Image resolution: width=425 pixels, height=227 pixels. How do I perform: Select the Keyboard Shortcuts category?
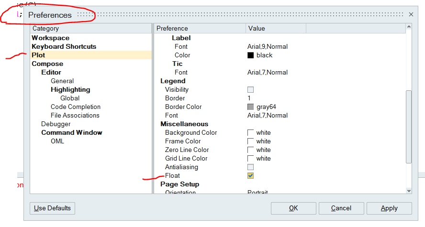tap(64, 46)
